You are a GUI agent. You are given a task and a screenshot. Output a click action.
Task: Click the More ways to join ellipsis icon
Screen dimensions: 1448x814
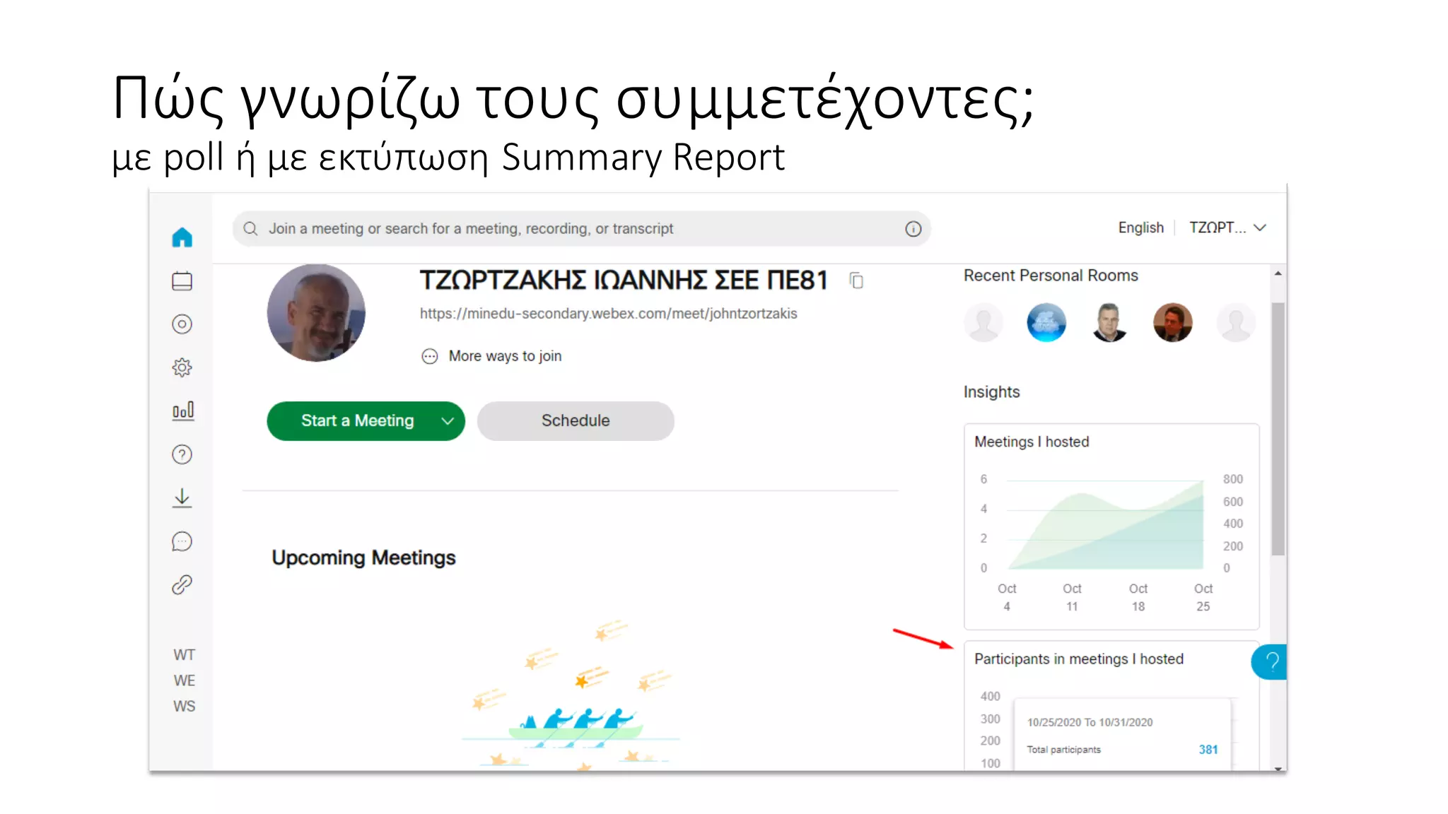430,356
